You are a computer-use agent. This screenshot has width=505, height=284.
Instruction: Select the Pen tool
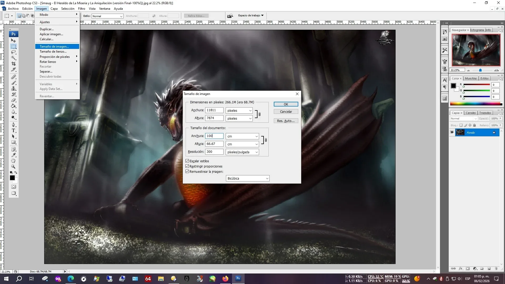[x=13, y=125]
